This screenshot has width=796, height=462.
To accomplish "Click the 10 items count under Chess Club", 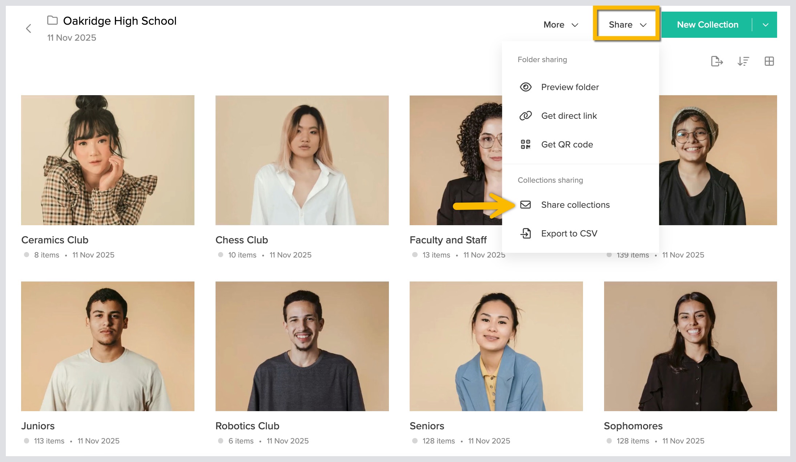I will point(242,255).
